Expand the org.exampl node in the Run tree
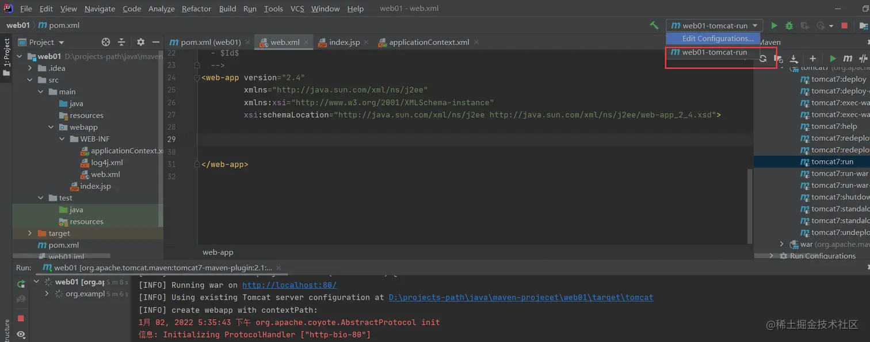The height and width of the screenshot is (342, 870). click(x=47, y=294)
